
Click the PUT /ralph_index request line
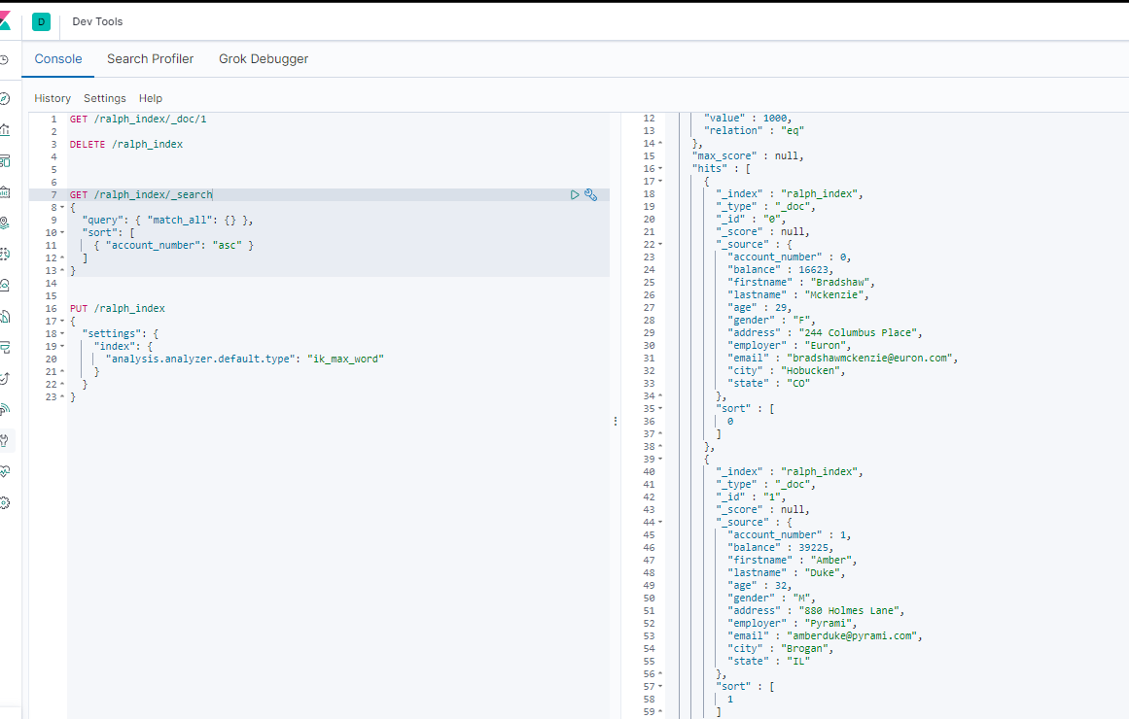pos(118,309)
